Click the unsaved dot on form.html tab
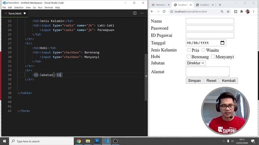 25,13
